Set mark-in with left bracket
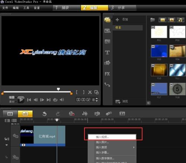Screen dimensions: 186x163 [x=77, y=92]
